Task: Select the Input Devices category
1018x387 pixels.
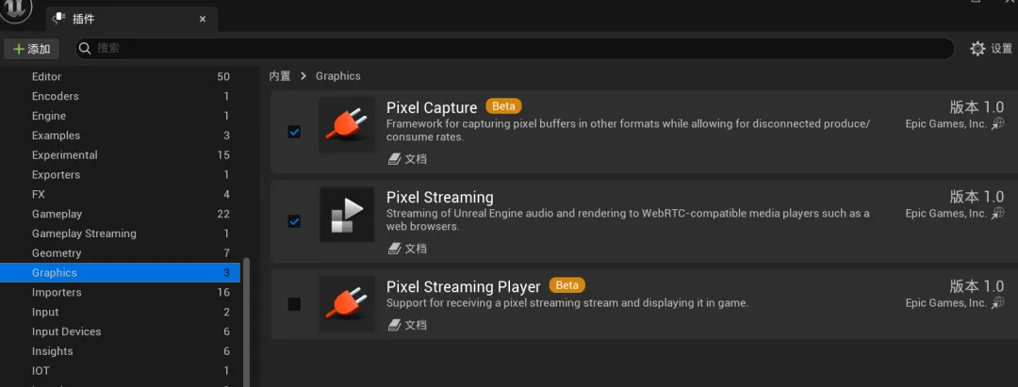Action: coord(120,331)
